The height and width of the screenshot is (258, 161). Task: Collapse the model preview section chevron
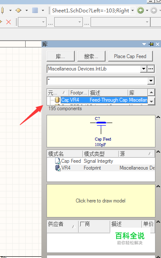pos(158,186)
